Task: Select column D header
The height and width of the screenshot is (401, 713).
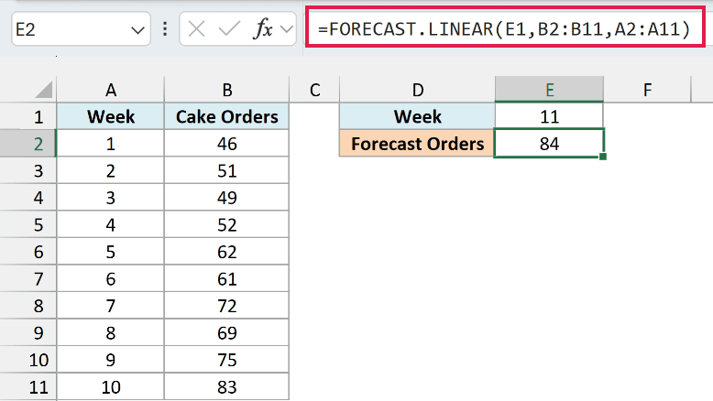Action: pos(417,90)
